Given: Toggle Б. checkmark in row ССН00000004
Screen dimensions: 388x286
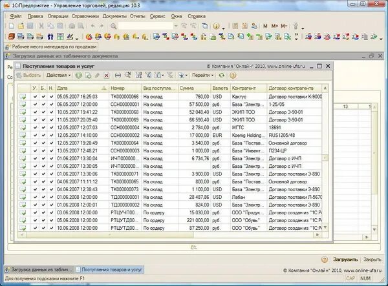Looking at the screenshot, I should (43, 127).
